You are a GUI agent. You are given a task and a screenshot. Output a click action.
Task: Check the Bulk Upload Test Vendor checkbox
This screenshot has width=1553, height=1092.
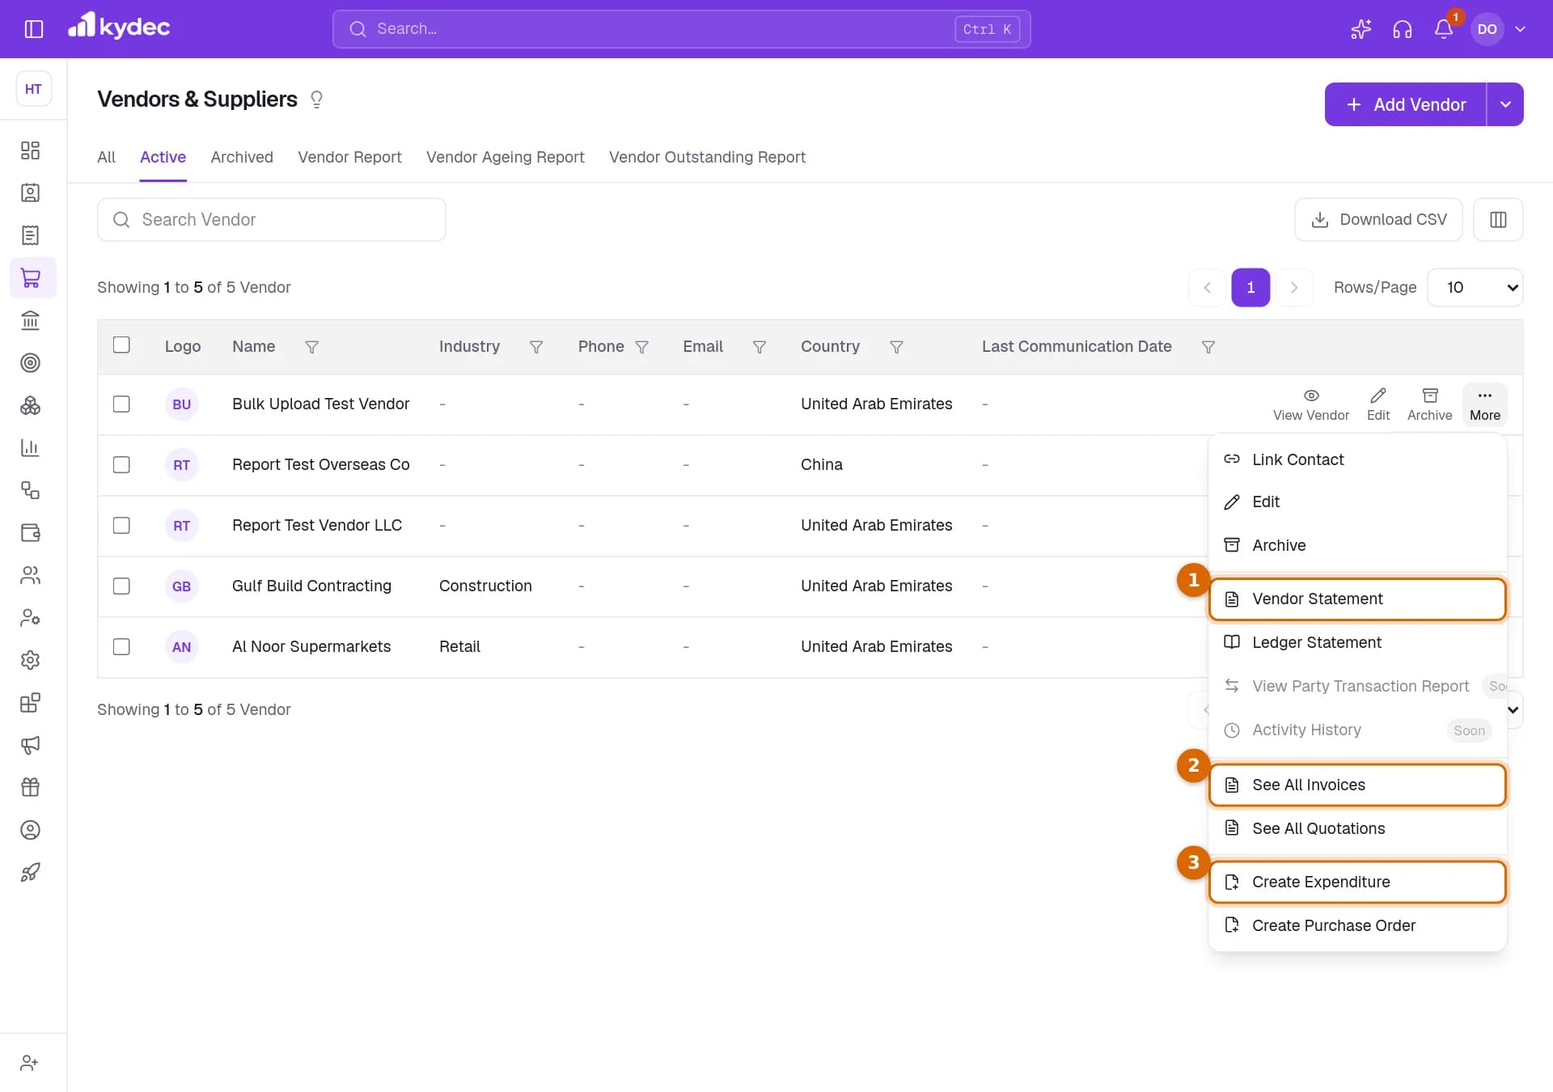click(x=121, y=404)
